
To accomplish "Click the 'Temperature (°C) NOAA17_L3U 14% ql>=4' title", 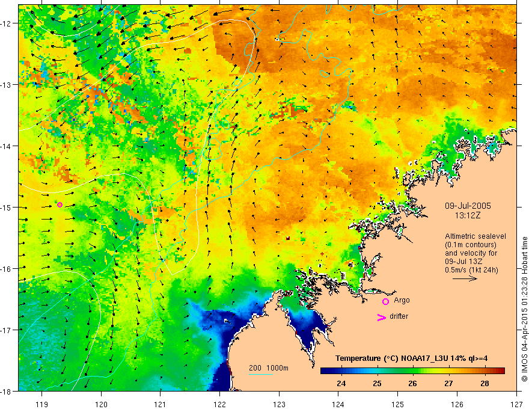I will pyautogui.click(x=411, y=358).
